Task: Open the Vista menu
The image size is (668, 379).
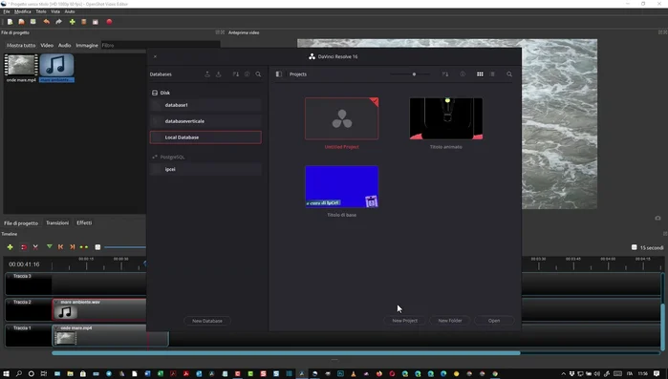Action: 55,11
